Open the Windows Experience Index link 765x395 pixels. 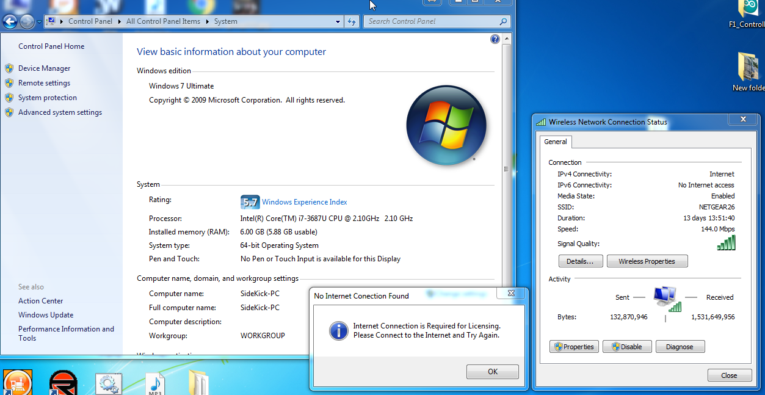coord(304,202)
